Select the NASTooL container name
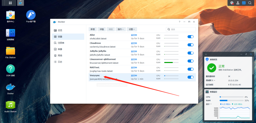 (94, 67)
